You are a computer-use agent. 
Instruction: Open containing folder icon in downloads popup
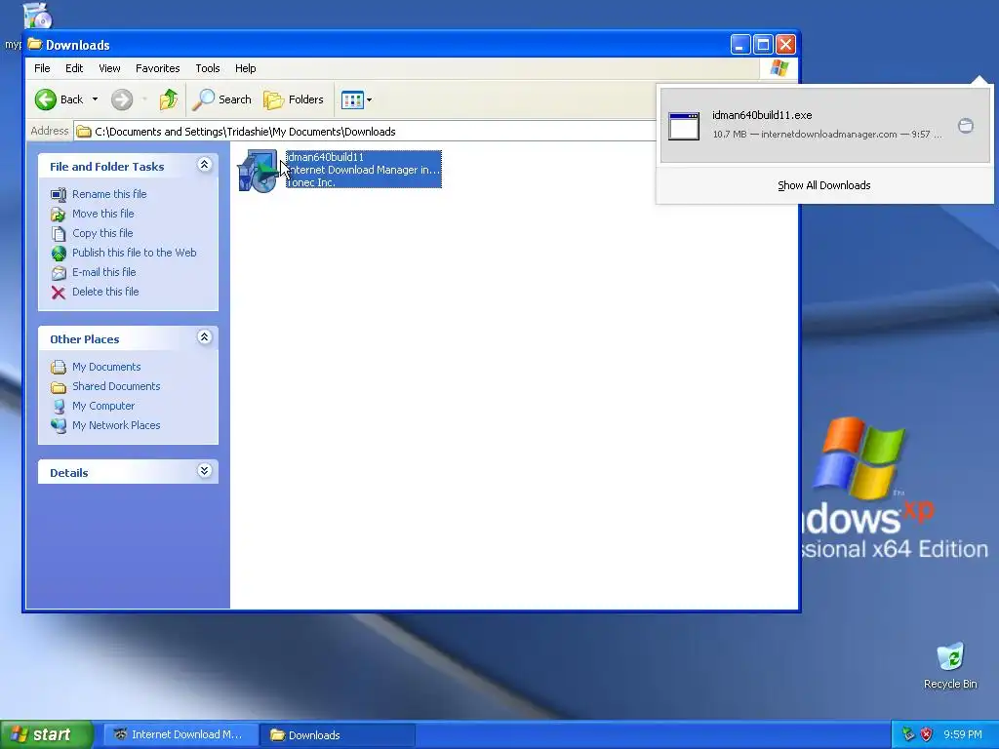pyautogui.click(x=965, y=126)
